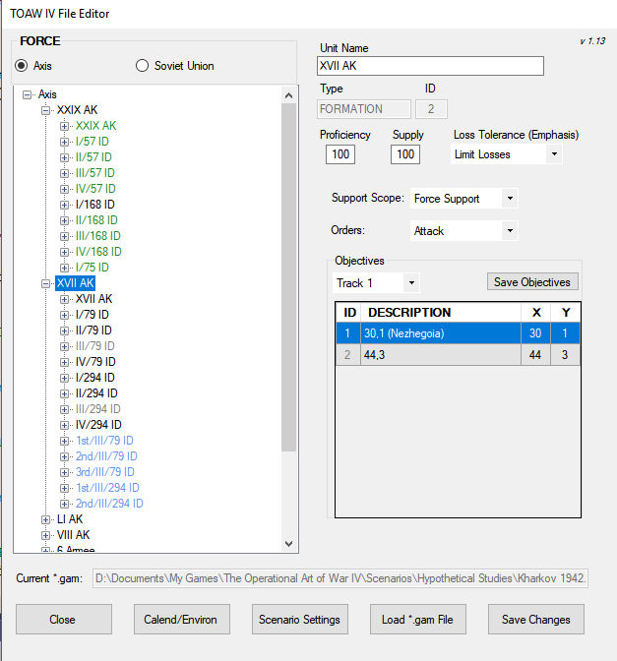617x661 pixels.
Task: Expand the I/168 ID unit
Action: 64,205
